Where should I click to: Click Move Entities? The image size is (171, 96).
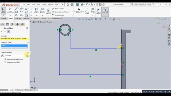[x=58, y=15]
